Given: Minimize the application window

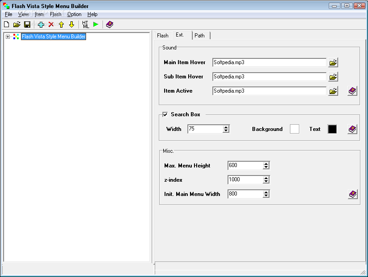Looking at the screenshot, I should pyautogui.click(x=335, y=6).
